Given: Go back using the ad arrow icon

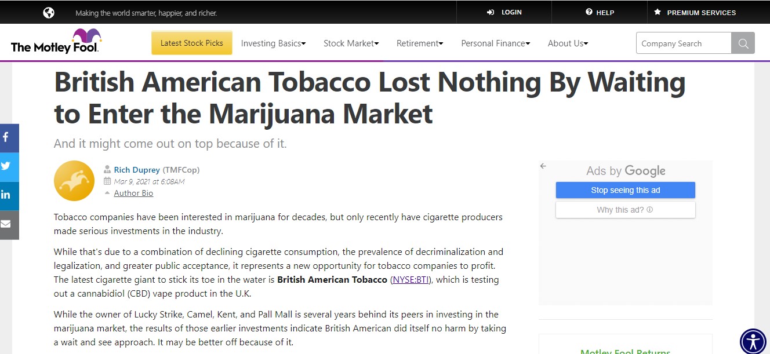Looking at the screenshot, I should [x=543, y=166].
